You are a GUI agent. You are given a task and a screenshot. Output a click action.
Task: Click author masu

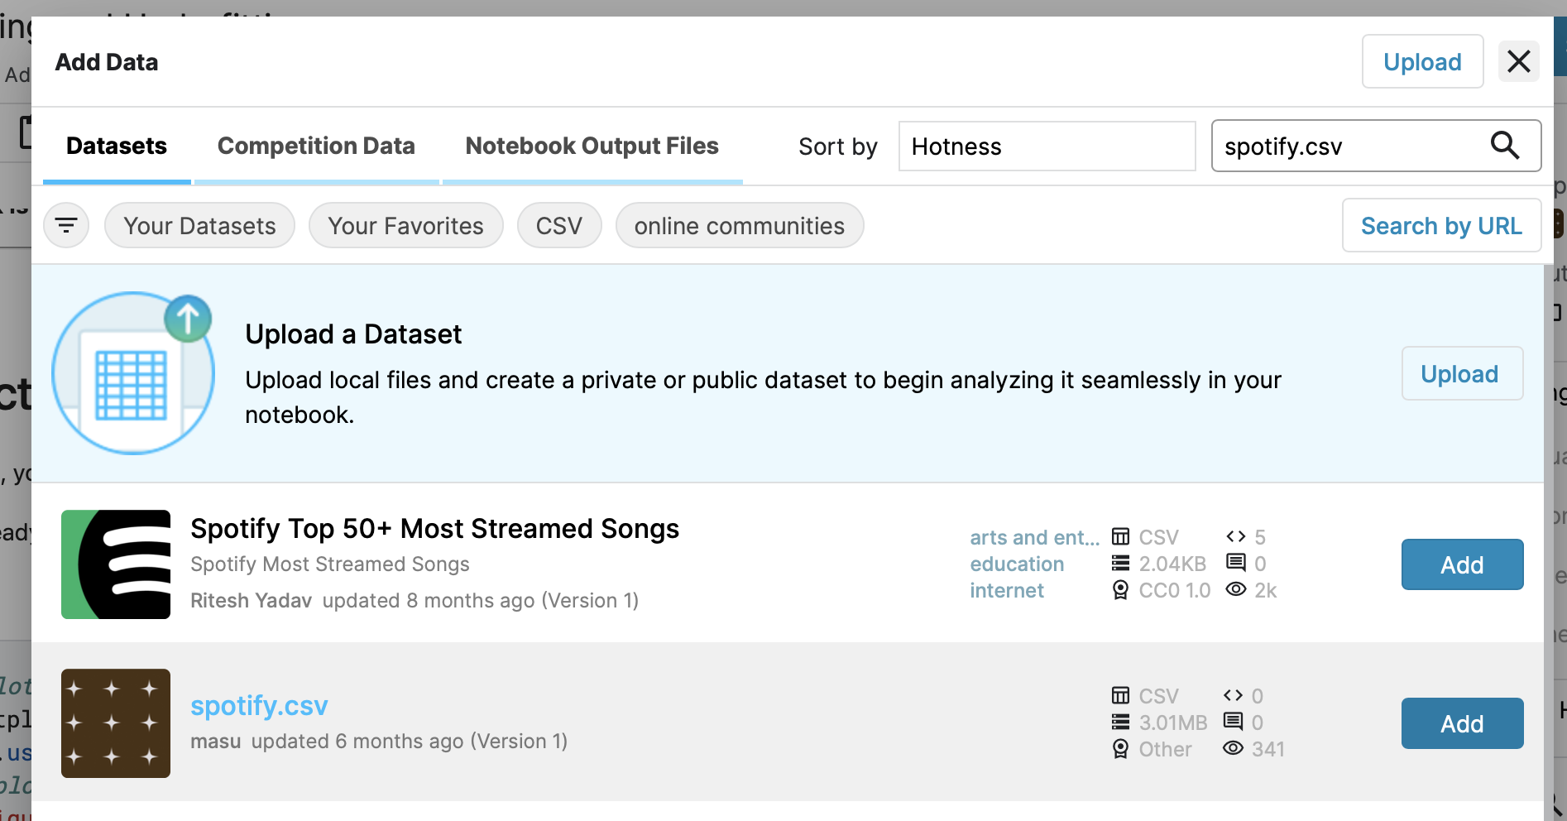point(215,741)
